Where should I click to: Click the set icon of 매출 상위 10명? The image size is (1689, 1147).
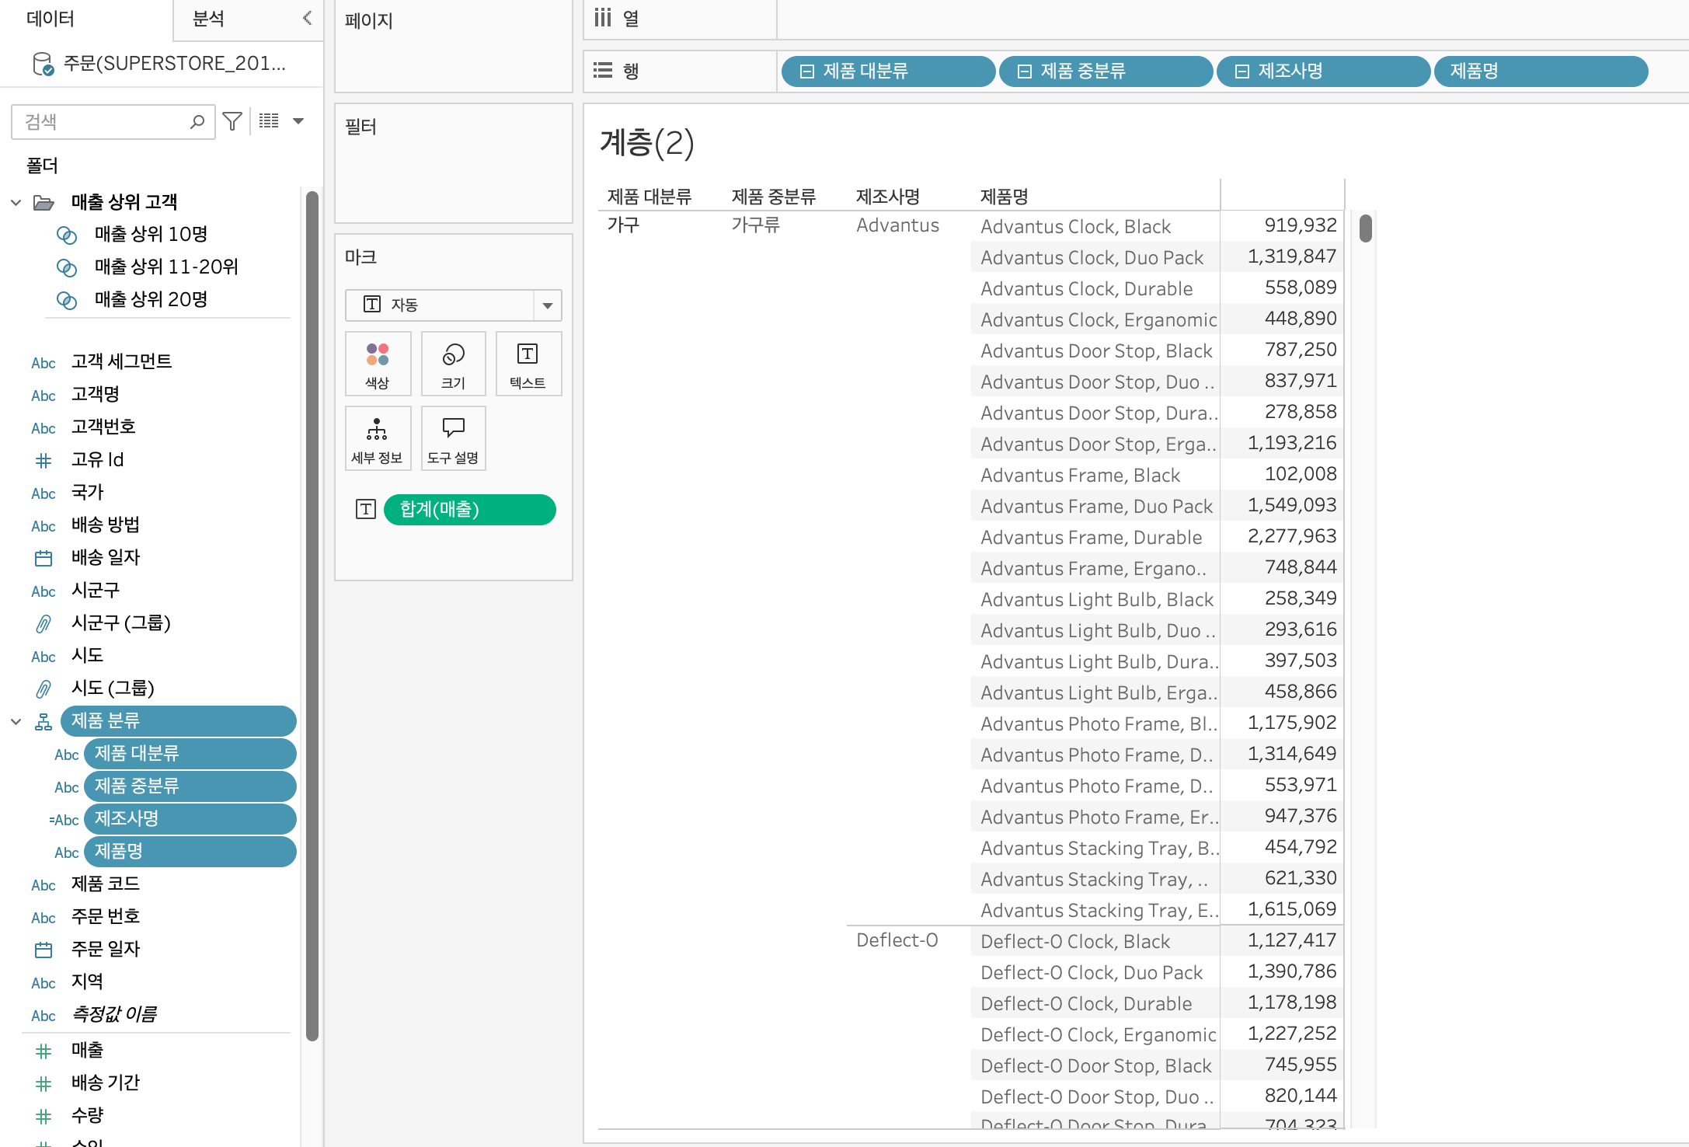tap(67, 235)
